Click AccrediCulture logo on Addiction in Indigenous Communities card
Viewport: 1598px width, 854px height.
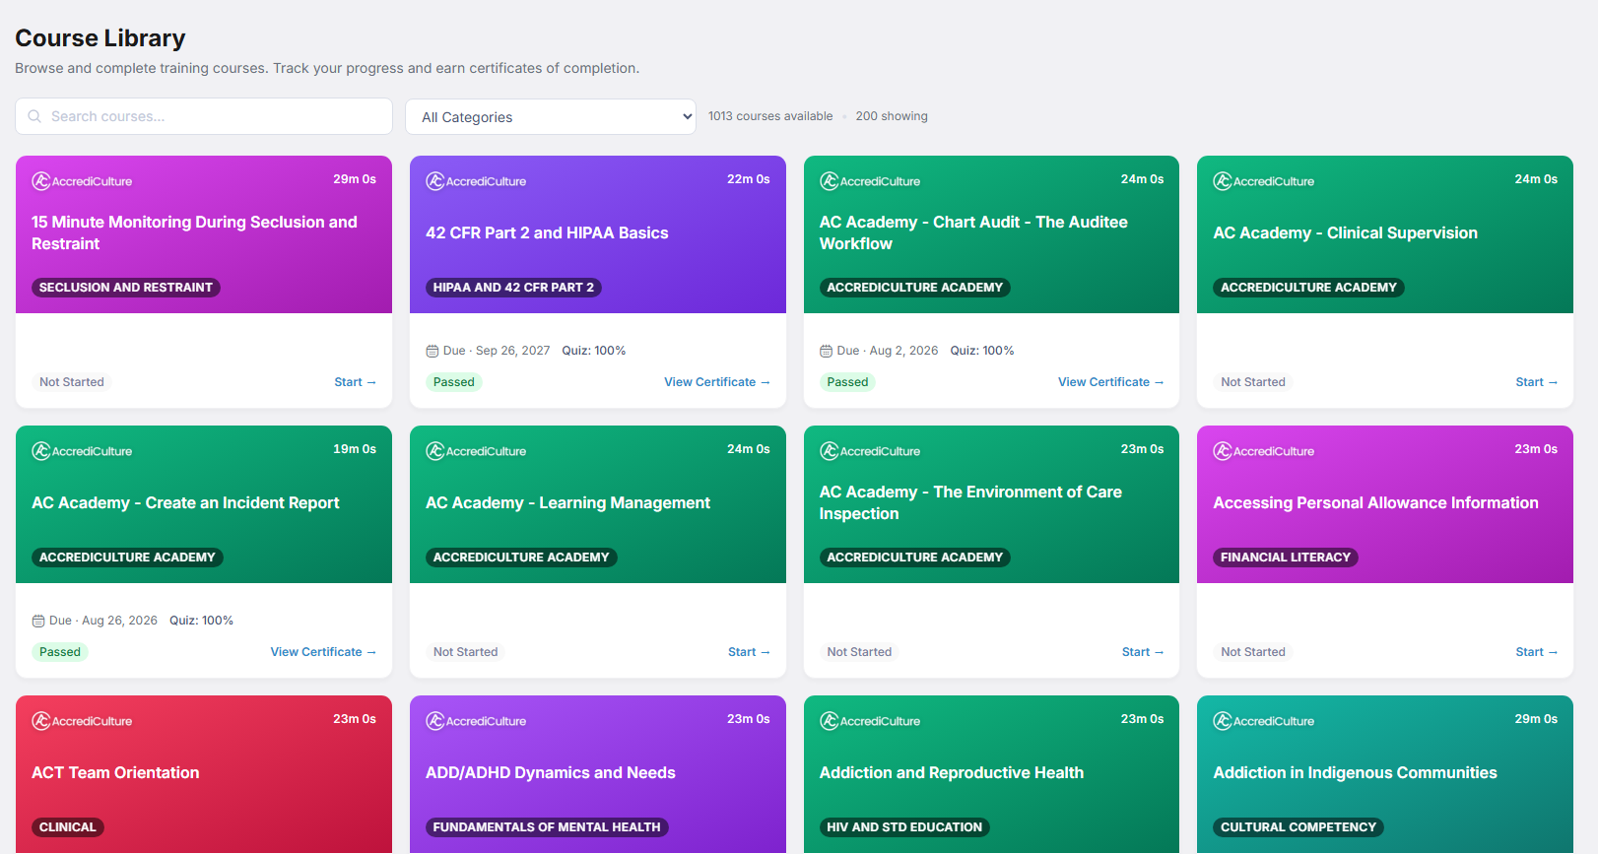point(1263,721)
